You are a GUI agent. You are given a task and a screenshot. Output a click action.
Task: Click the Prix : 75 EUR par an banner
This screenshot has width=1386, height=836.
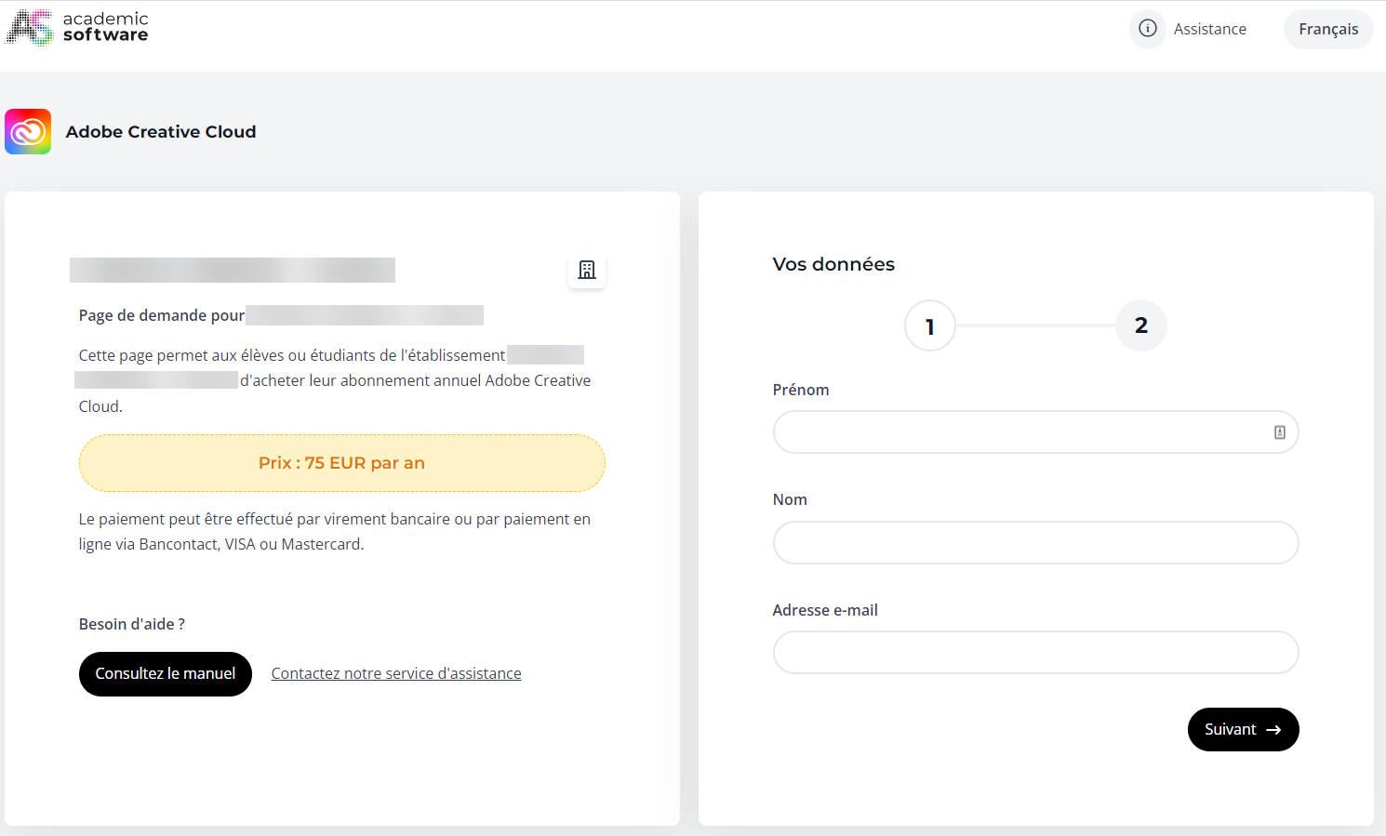pyautogui.click(x=341, y=463)
